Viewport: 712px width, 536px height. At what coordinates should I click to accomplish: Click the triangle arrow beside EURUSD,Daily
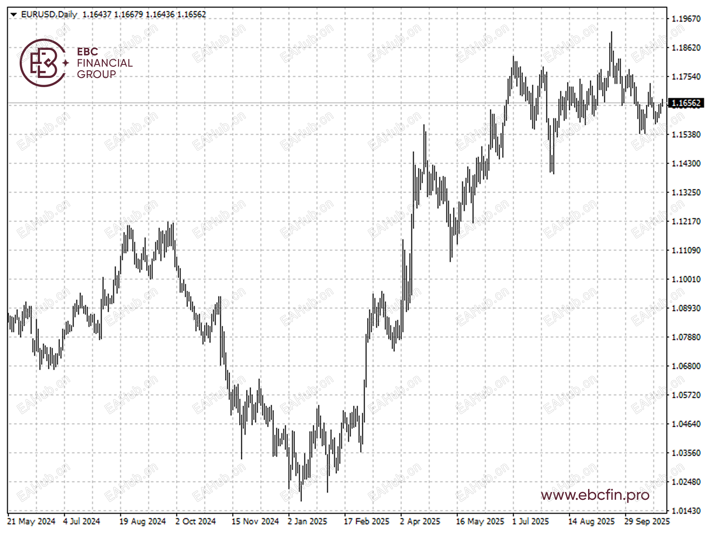(13, 15)
